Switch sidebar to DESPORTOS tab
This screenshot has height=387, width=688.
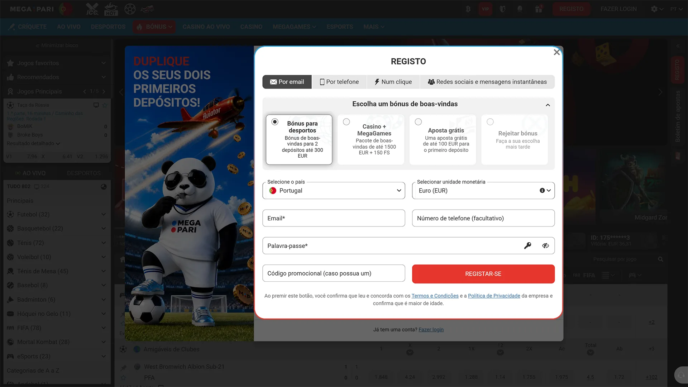83,173
